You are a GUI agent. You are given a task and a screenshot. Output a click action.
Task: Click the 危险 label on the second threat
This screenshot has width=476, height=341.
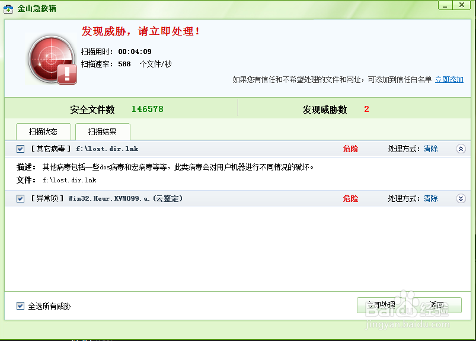[x=350, y=198]
